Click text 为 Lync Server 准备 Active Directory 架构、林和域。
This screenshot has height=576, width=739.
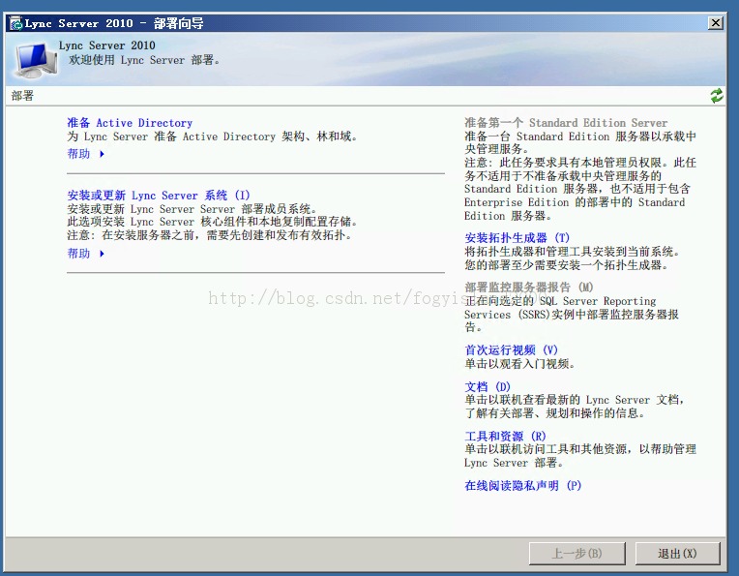(212, 136)
